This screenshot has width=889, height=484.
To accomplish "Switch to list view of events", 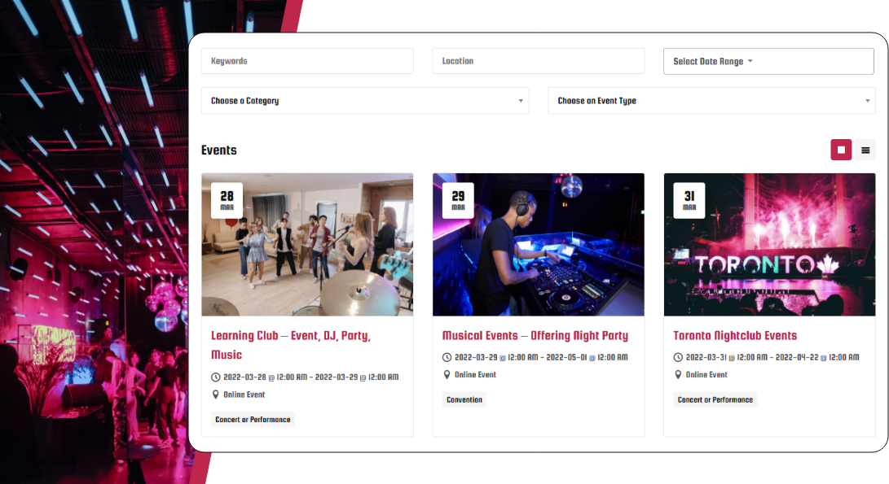I will [x=865, y=150].
